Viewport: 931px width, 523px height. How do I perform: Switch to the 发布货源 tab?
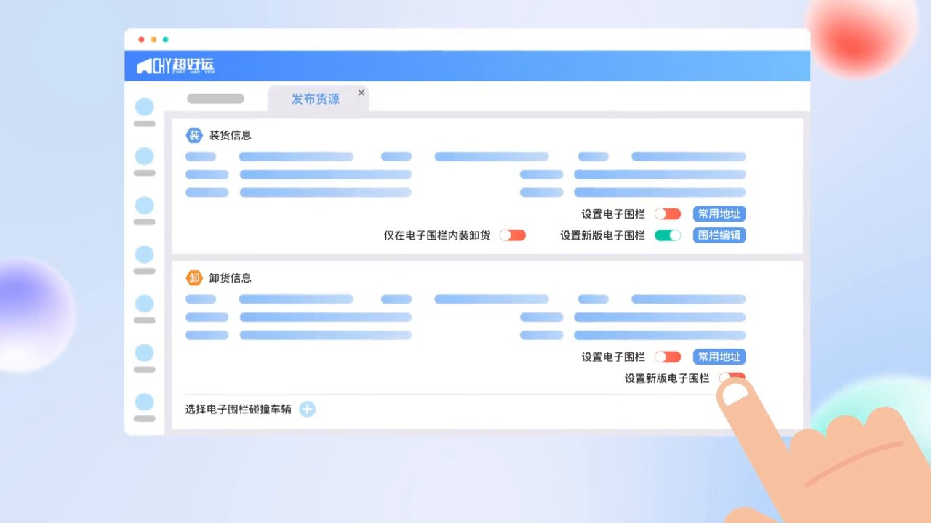pos(315,100)
